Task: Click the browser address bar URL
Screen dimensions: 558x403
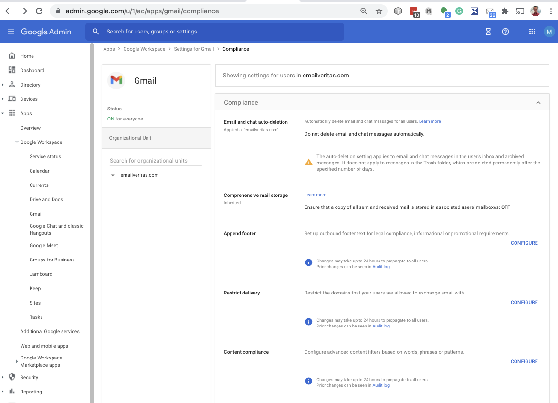Action: 142,11
